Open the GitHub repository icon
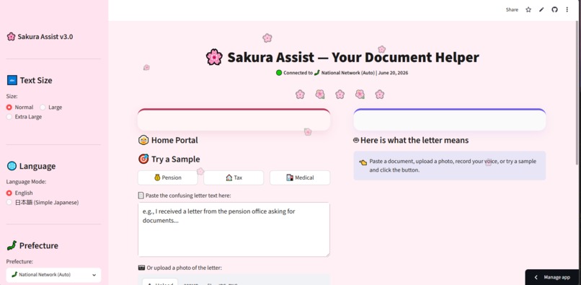This screenshot has width=581, height=285. click(x=554, y=9)
